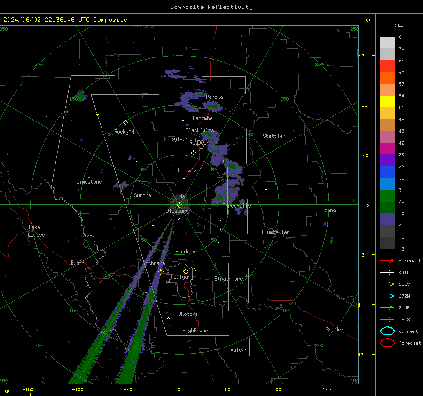This screenshot has height=396, width=423.
Task: Click the Innisfail city label
Action: coord(189,170)
